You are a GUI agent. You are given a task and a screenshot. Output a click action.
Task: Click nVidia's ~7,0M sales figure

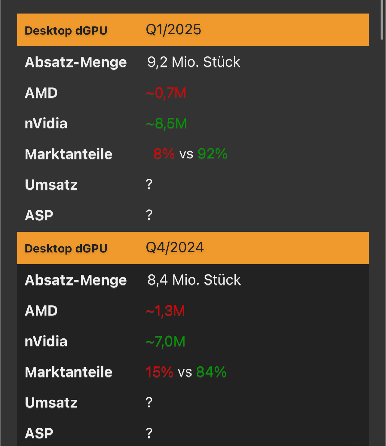(166, 341)
